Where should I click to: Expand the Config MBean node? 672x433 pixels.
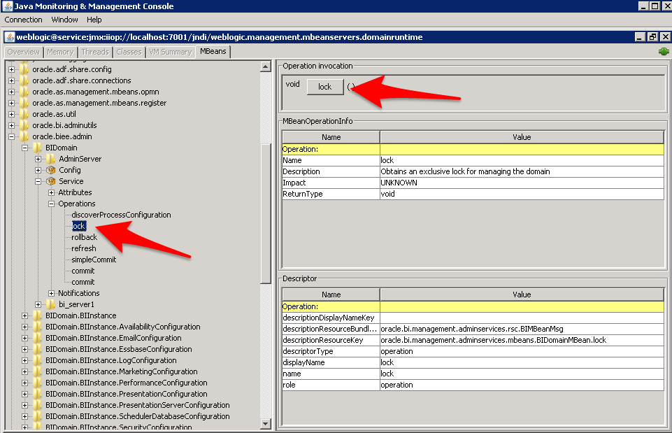click(38, 170)
